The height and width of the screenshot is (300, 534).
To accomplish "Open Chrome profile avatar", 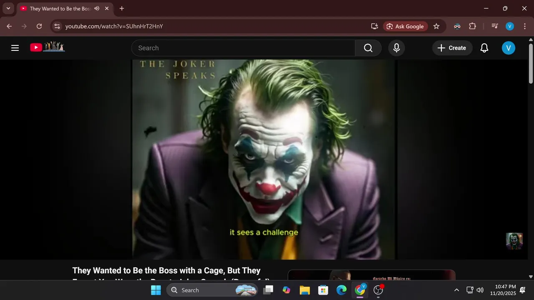I will pyautogui.click(x=509, y=26).
